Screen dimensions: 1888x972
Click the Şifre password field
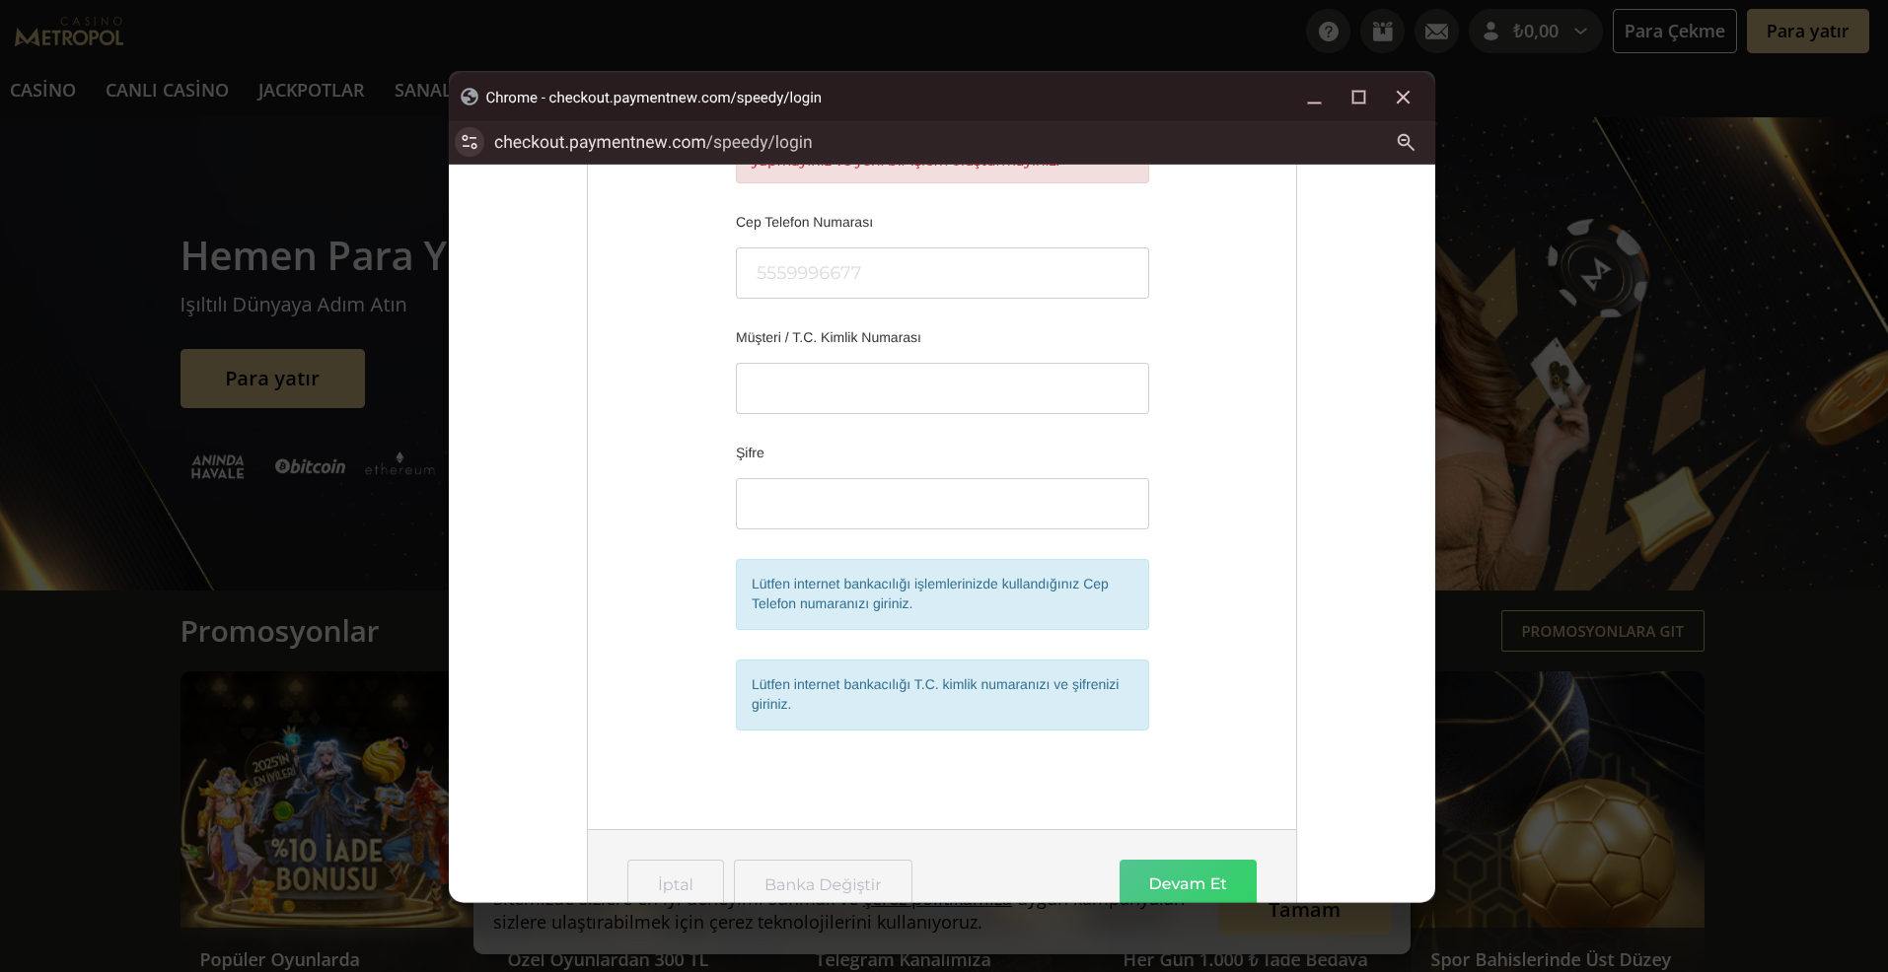[942, 504]
